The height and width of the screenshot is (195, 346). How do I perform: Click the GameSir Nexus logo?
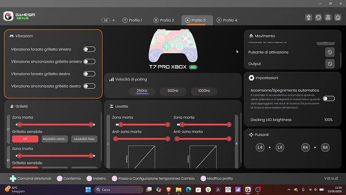19,16
